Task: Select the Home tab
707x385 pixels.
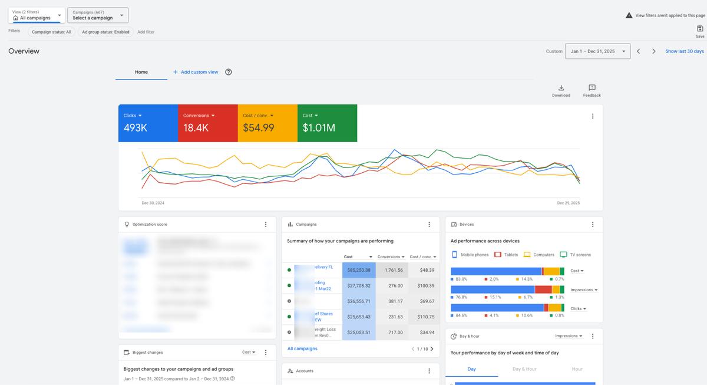Action: pyautogui.click(x=141, y=72)
